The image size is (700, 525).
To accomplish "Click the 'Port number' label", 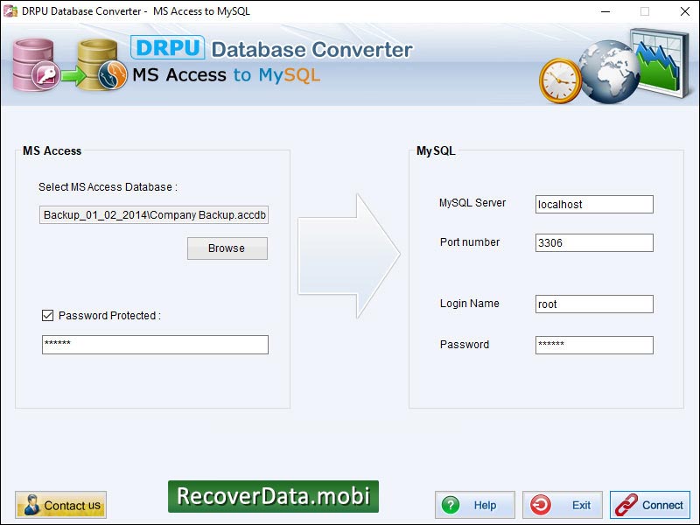I will 470,242.
